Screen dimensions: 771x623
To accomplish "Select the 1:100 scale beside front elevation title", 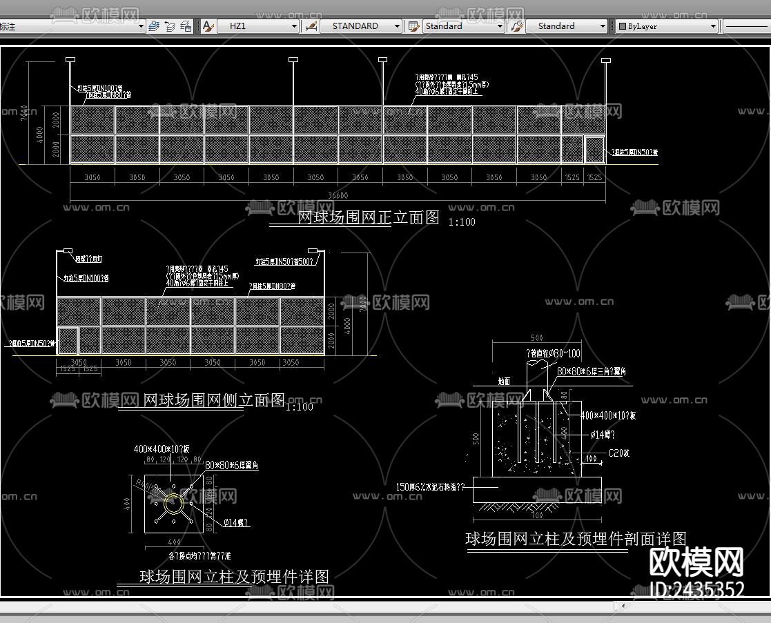I will coord(462,222).
